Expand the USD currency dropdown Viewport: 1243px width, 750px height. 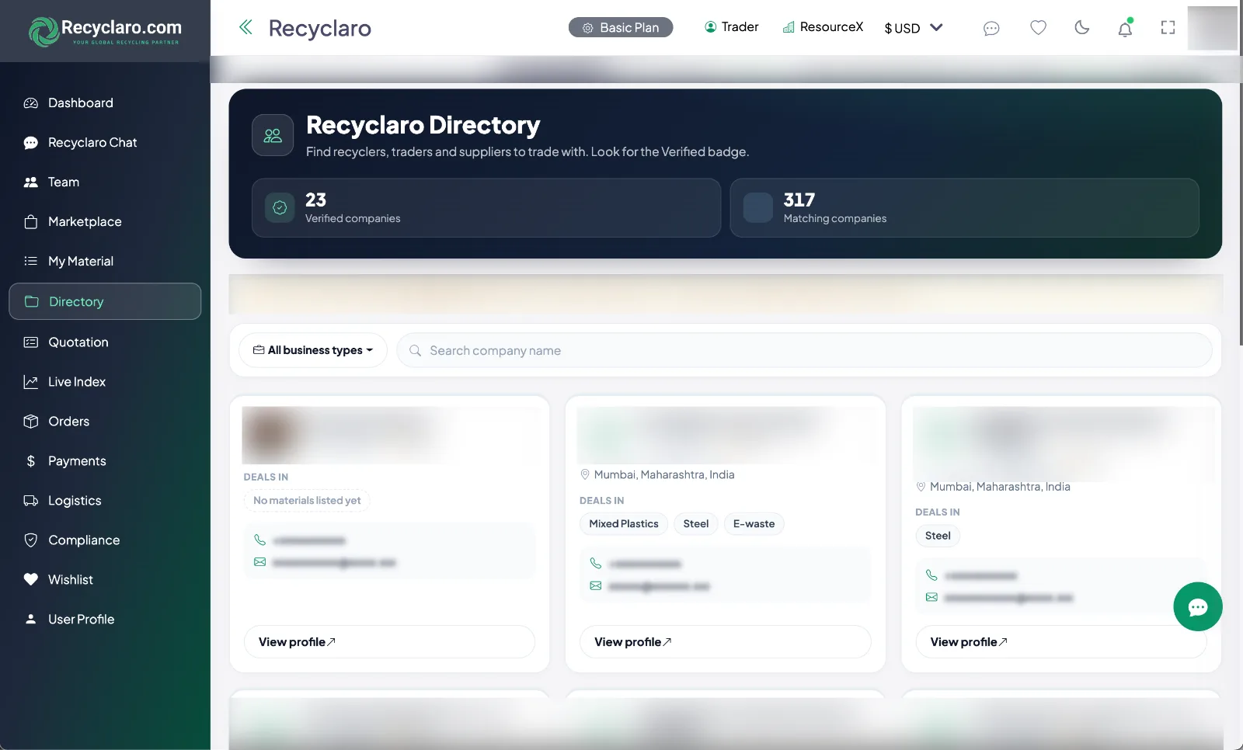coord(914,28)
